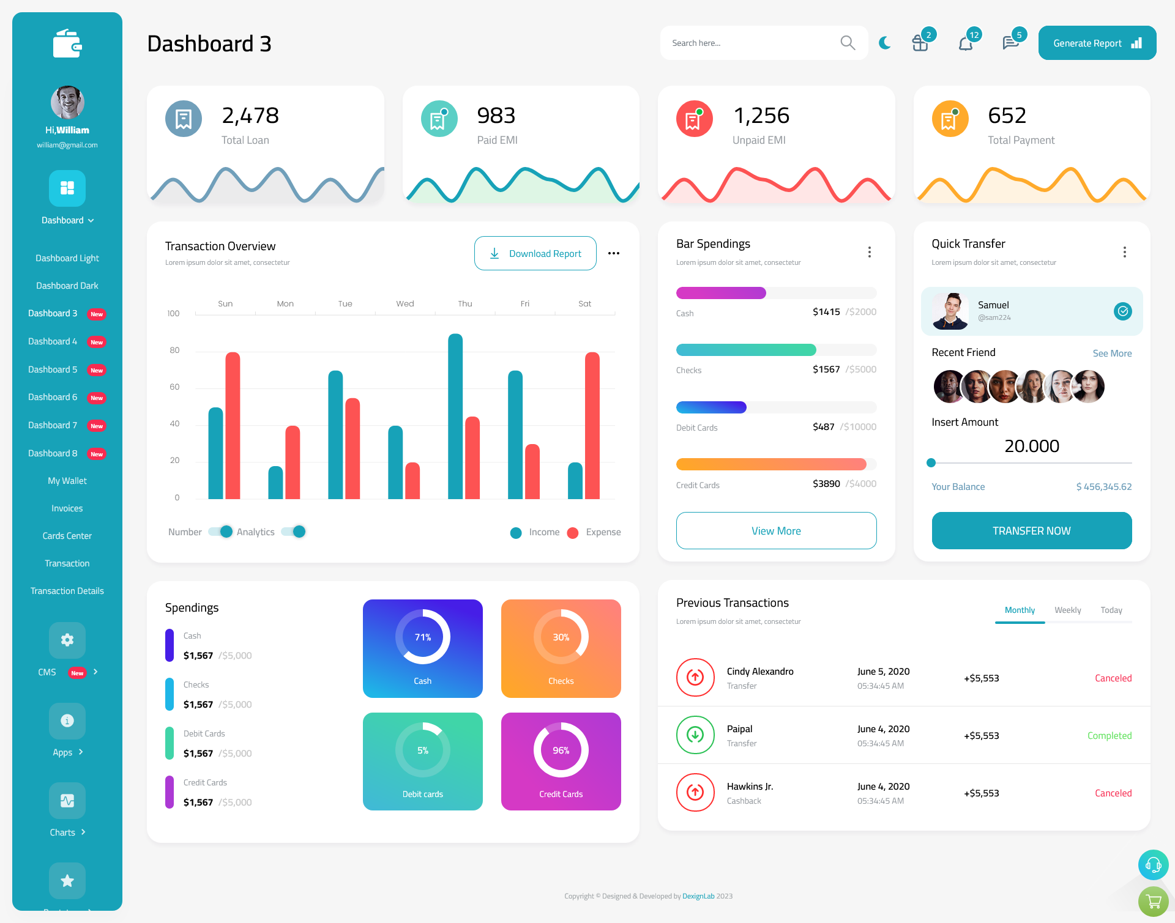Click the notifications bell icon

[965, 43]
